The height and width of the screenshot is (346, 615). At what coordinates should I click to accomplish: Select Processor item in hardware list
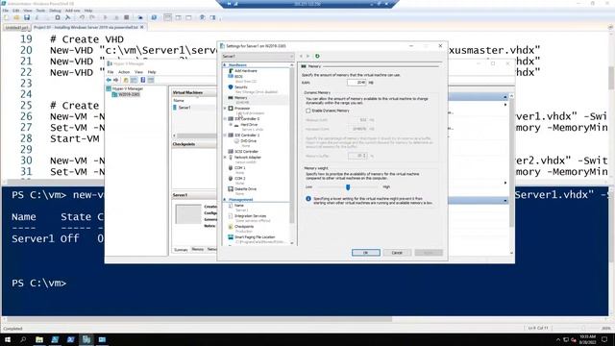point(242,109)
